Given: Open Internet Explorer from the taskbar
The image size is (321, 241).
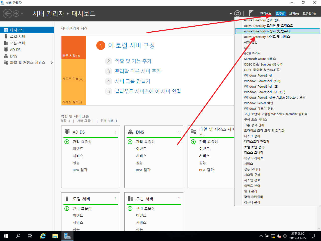Looking at the screenshot, I should 43,236.
